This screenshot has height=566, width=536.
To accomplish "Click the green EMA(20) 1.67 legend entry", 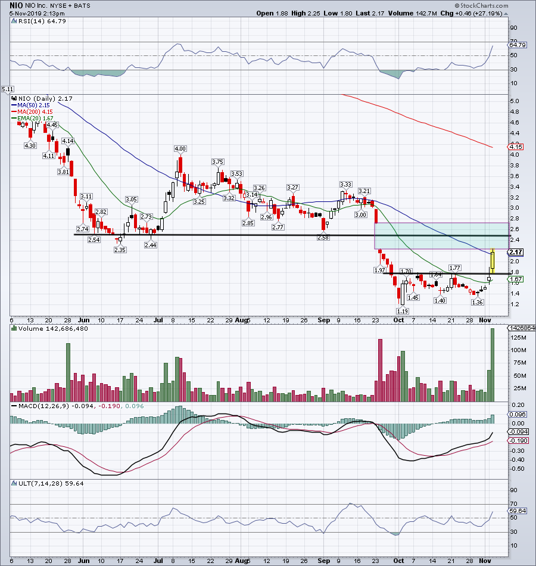I will (x=33, y=119).
